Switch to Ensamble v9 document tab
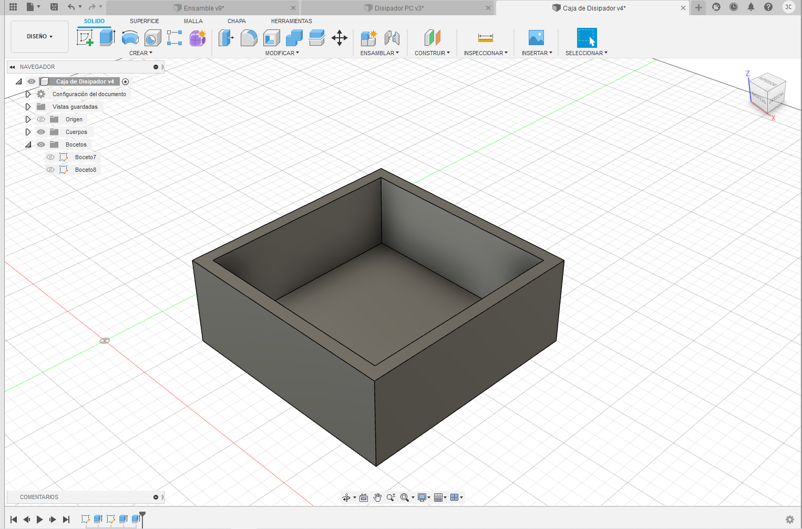The width and height of the screenshot is (802, 529). (x=203, y=8)
